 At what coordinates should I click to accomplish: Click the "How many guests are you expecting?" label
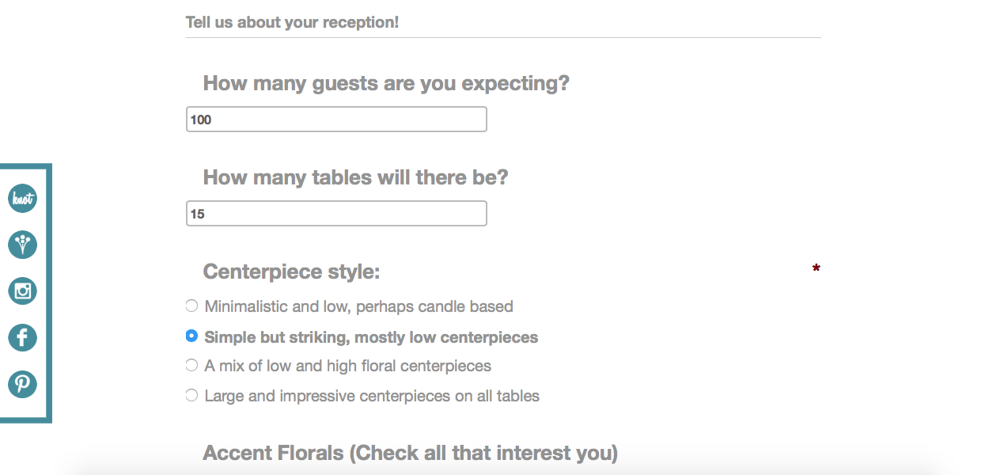pos(386,83)
